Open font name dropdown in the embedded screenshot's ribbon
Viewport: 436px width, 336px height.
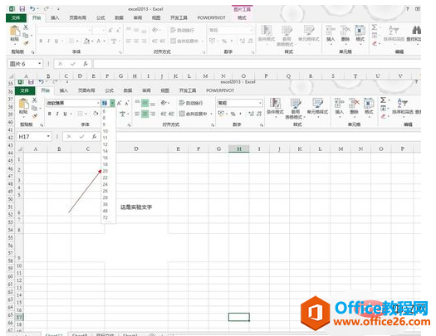(x=98, y=103)
